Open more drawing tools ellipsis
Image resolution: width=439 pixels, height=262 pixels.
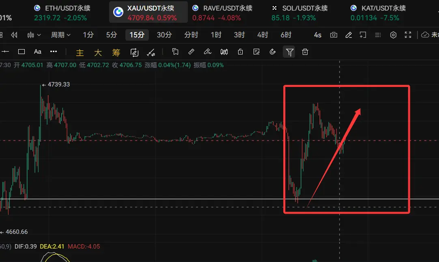click(x=54, y=52)
